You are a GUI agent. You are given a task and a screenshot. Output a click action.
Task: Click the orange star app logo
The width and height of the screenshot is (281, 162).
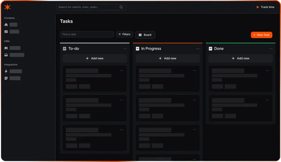pyautogui.click(x=7, y=7)
